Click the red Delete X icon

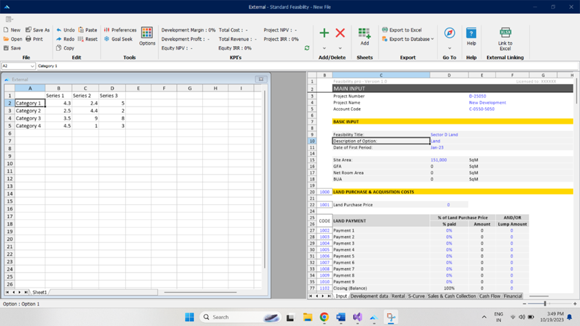[340, 33]
